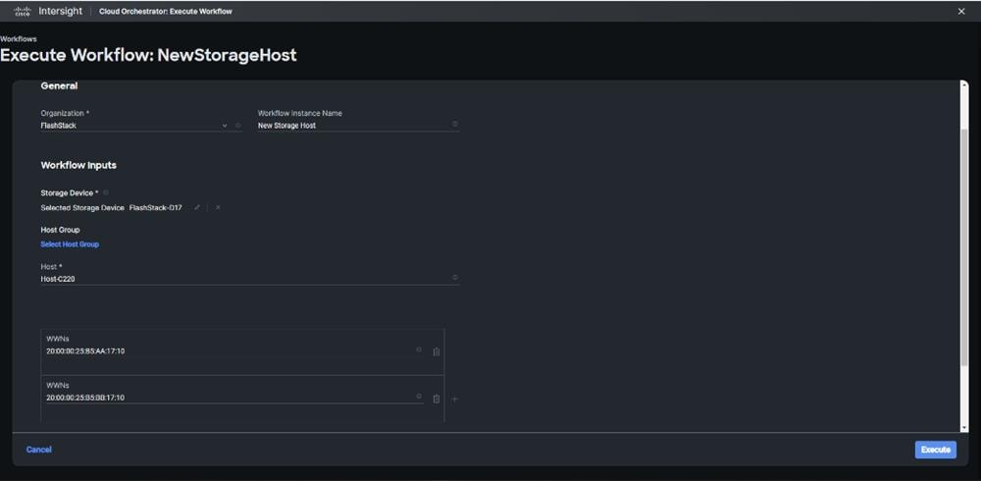Remove the selected storage device FlashStack-D17
This screenshot has width=981, height=481.
(218, 207)
